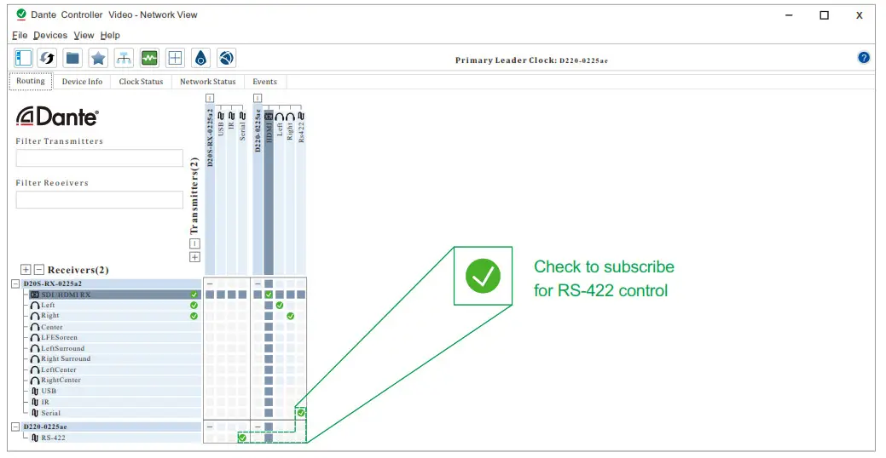
Task: Expand all transmitters with the plus button
Action: [194, 257]
